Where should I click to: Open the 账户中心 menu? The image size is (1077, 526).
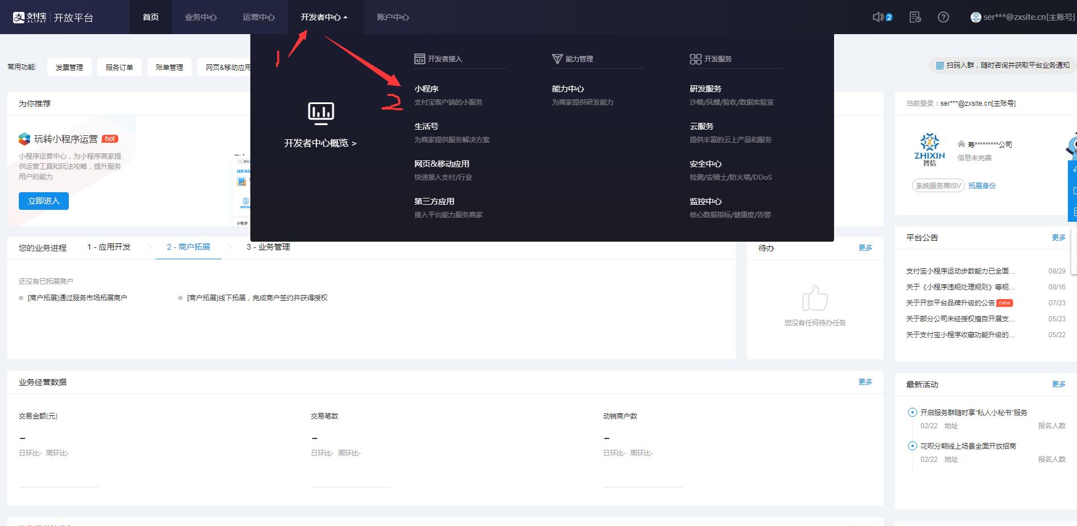[x=393, y=17]
